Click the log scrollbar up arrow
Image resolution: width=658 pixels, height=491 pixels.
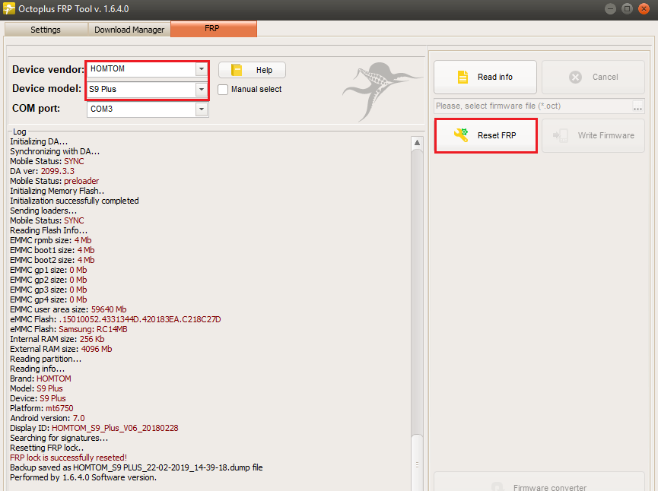417,143
